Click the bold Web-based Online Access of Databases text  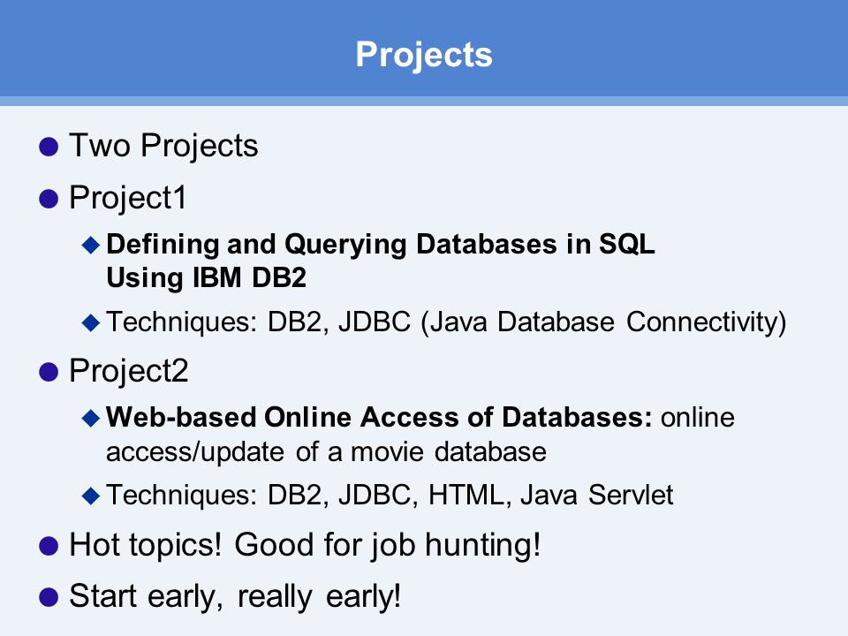click(379, 418)
